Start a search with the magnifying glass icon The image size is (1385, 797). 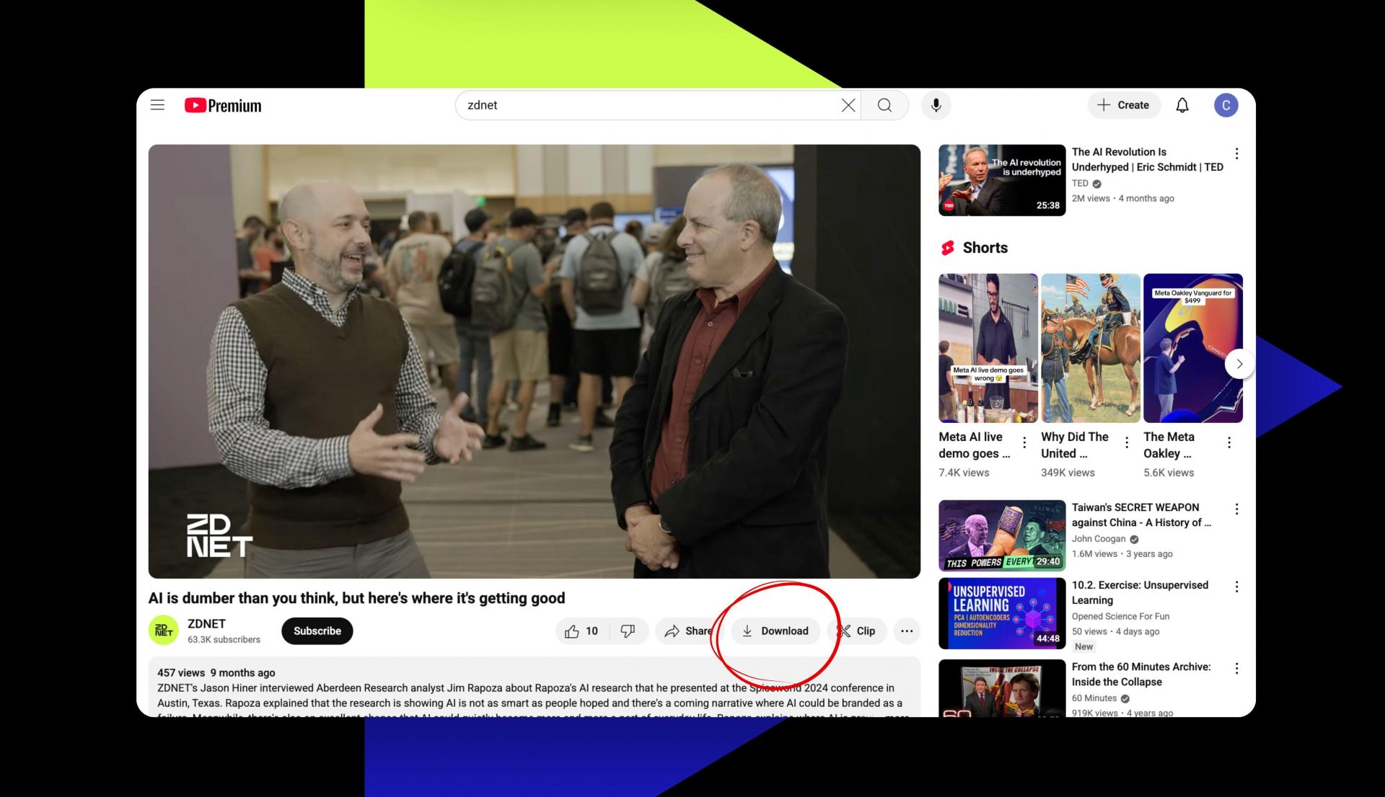tap(884, 105)
